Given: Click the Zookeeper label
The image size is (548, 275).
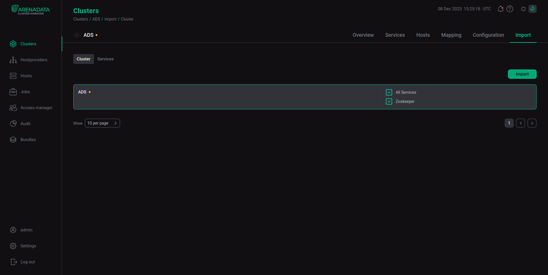Looking at the screenshot, I should [x=405, y=101].
